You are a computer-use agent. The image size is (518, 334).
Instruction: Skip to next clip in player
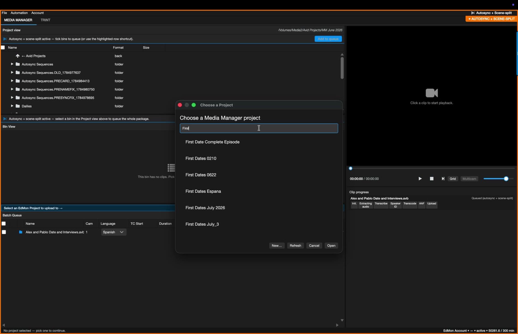[x=443, y=179]
